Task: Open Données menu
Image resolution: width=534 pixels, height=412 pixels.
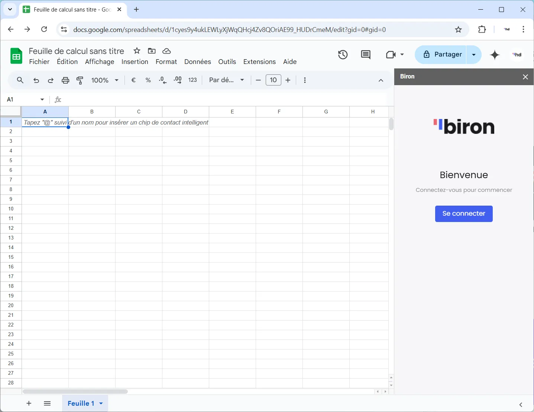Action: (x=198, y=62)
